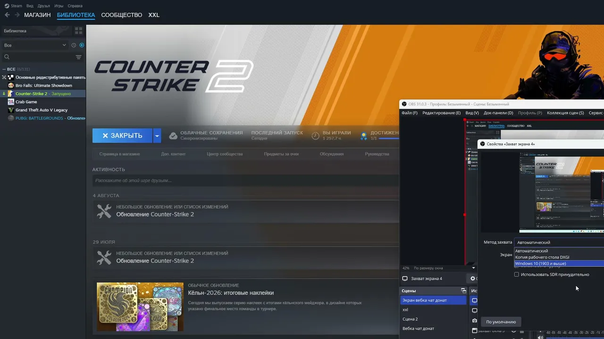604x339 pixels.
Task: Open OBS Док-панели (D) menu
Action: [x=498, y=113]
